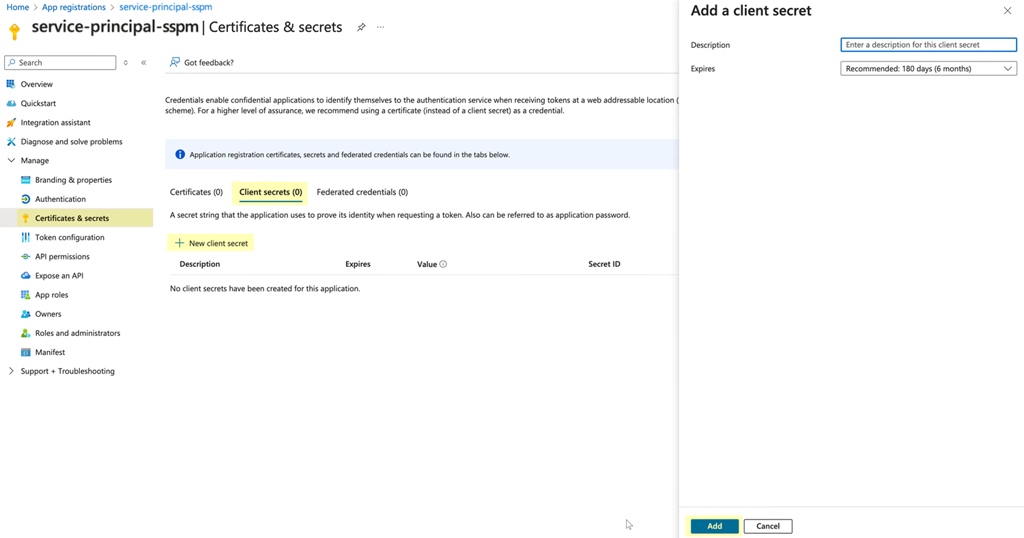Click the Certificates & secrets key icon in sidebar

[x=25, y=218]
